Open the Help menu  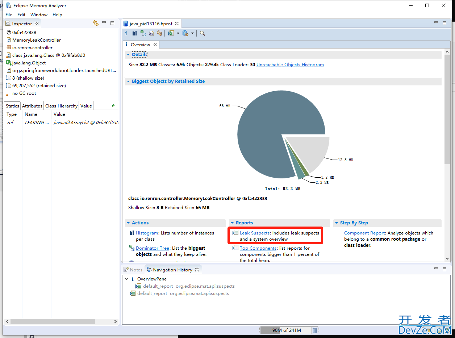pyautogui.click(x=57, y=14)
